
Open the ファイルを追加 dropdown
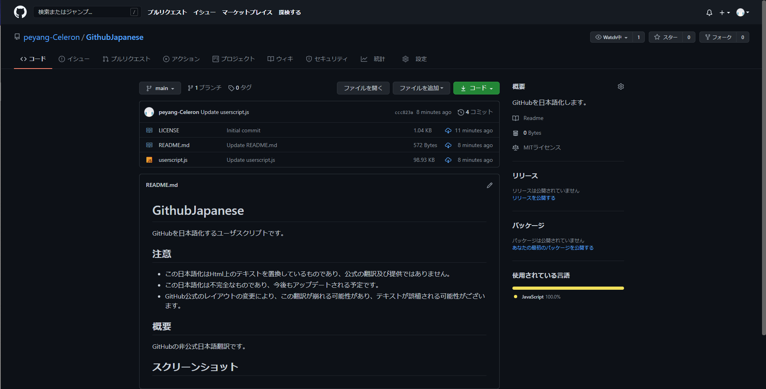421,88
